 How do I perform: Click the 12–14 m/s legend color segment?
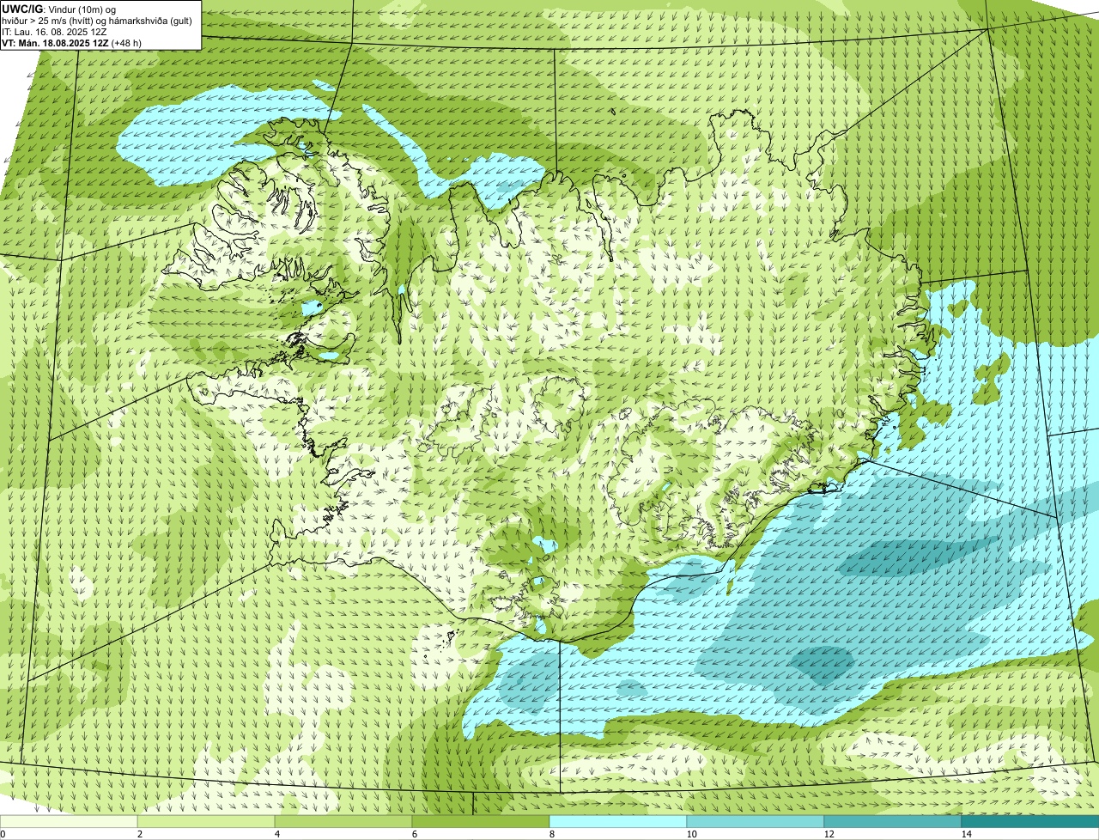pyautogui.click(x=893, y=821)
